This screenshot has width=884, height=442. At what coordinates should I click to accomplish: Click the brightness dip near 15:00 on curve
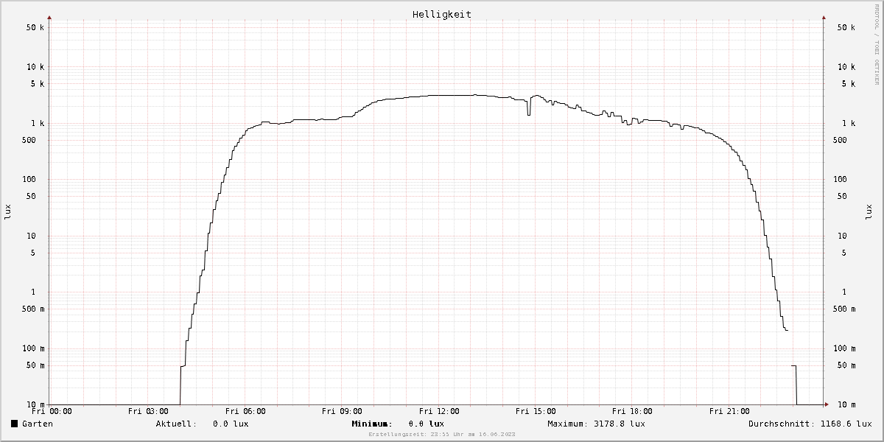(528, 107)
